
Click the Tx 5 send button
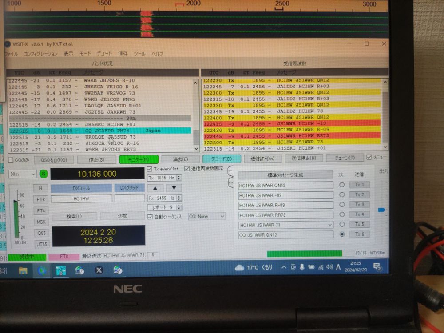point(360,224)
